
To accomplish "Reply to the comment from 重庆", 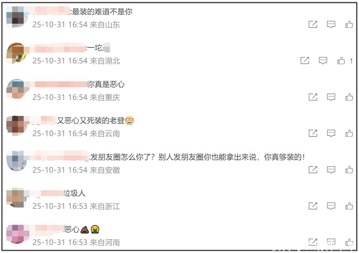I will tap(331, 97).
